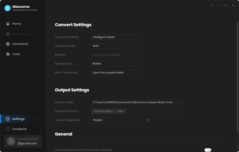Click the Output File Name tag field

tap(134, 111)
